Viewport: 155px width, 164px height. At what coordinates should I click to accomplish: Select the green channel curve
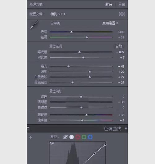click(84, 137)
